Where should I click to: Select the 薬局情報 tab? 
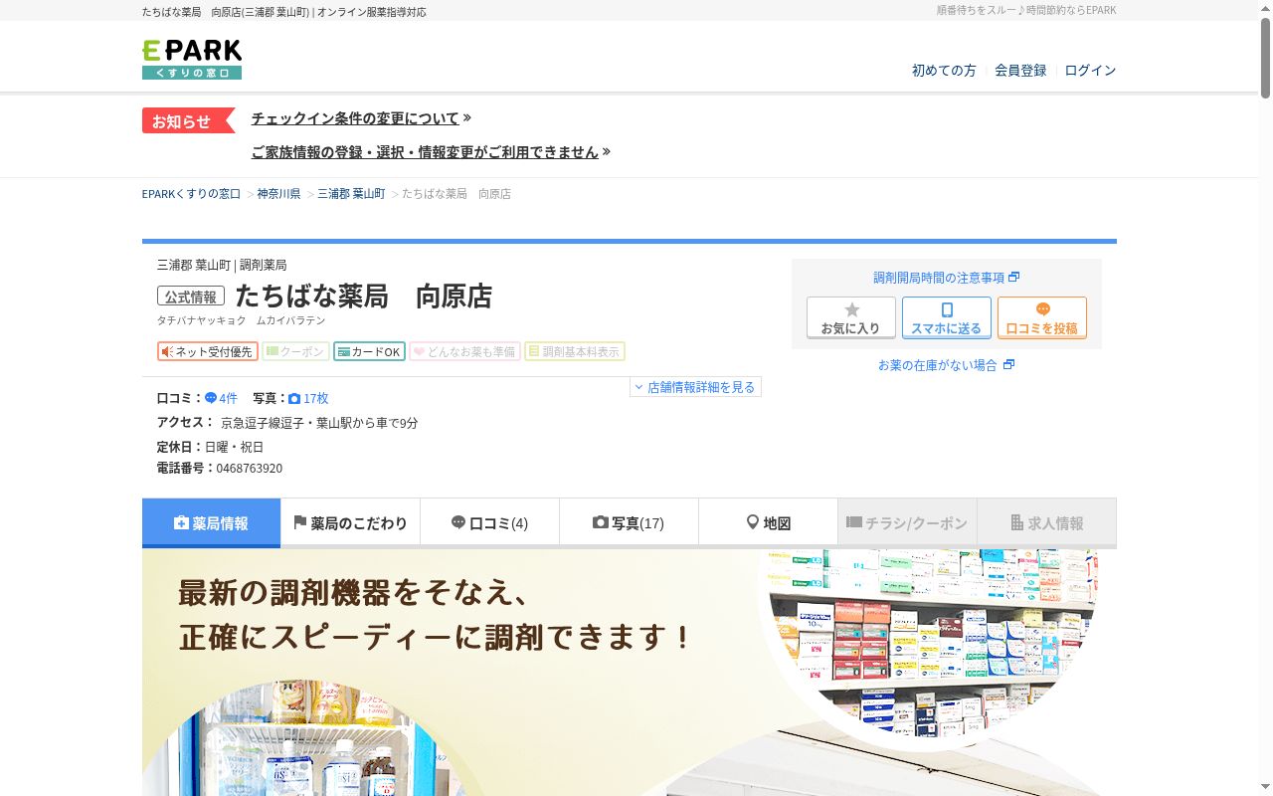click(212, 522)
